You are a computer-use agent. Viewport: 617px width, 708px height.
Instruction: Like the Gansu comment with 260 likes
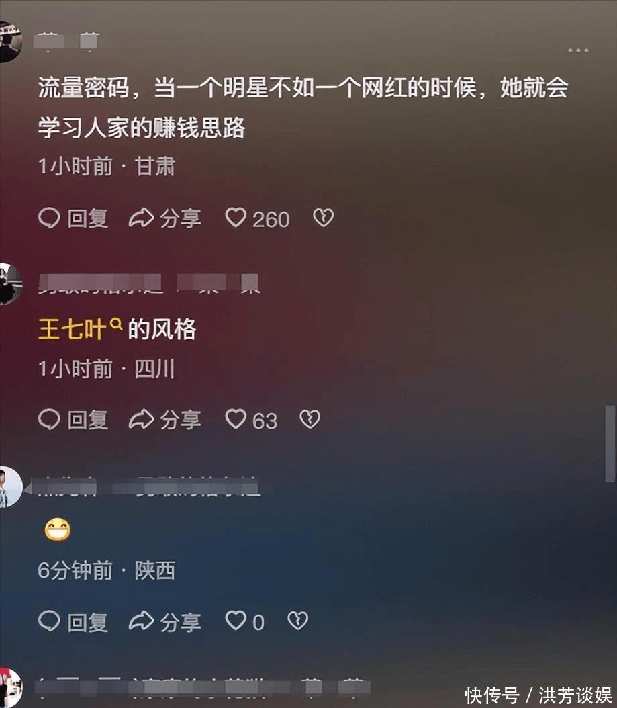point(257,218)
